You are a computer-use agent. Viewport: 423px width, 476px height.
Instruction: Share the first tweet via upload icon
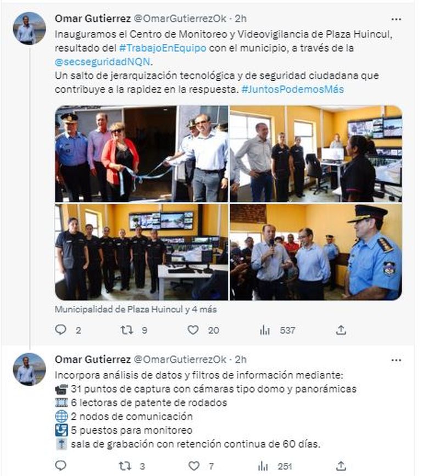341,330
